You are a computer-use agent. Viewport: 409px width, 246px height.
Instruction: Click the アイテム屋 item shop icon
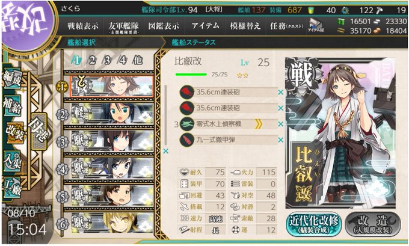tap(316, 26)
